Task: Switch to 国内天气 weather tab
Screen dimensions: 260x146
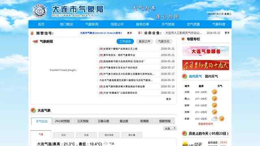Action: point(211,76)
